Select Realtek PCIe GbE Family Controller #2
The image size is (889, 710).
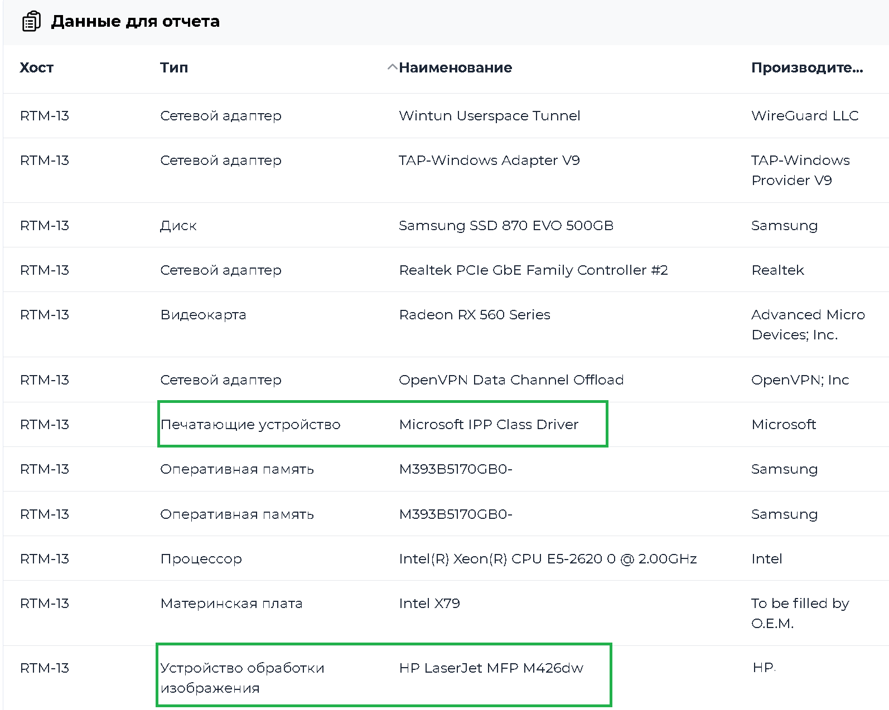pyautogui.click(x=533, y=270)
